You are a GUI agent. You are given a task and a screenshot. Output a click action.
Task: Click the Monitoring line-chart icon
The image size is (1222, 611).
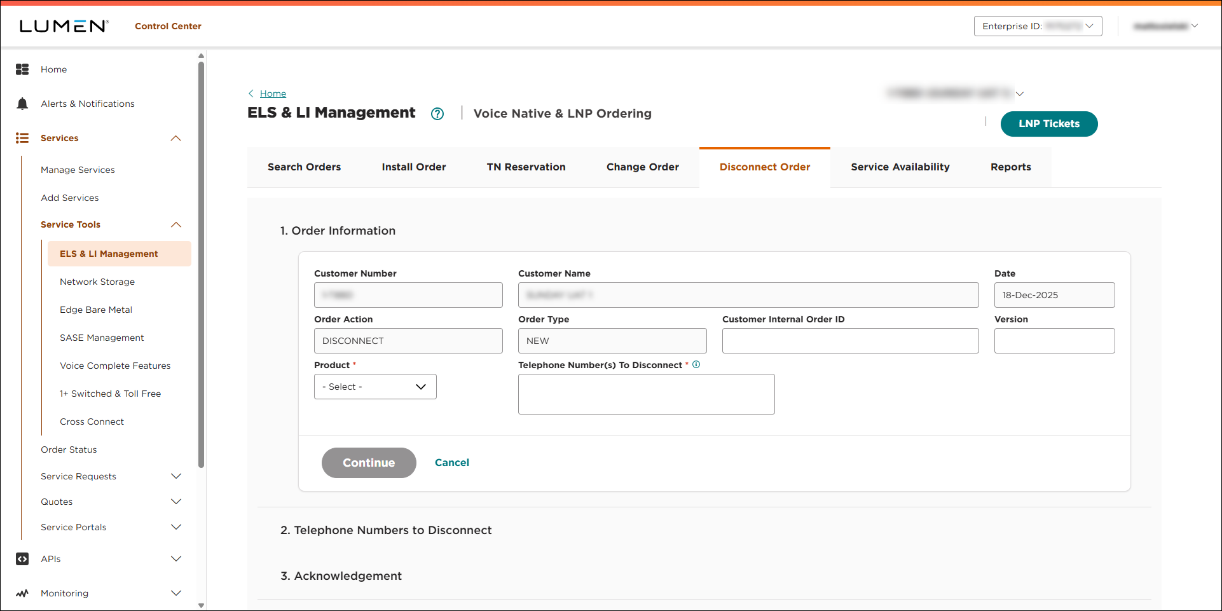click(x=22, y=593)
